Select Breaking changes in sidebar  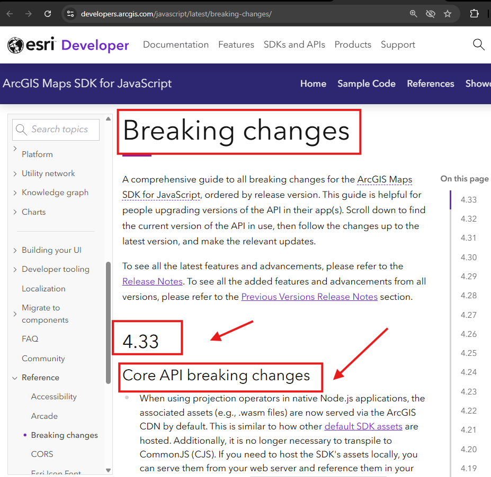64,435
